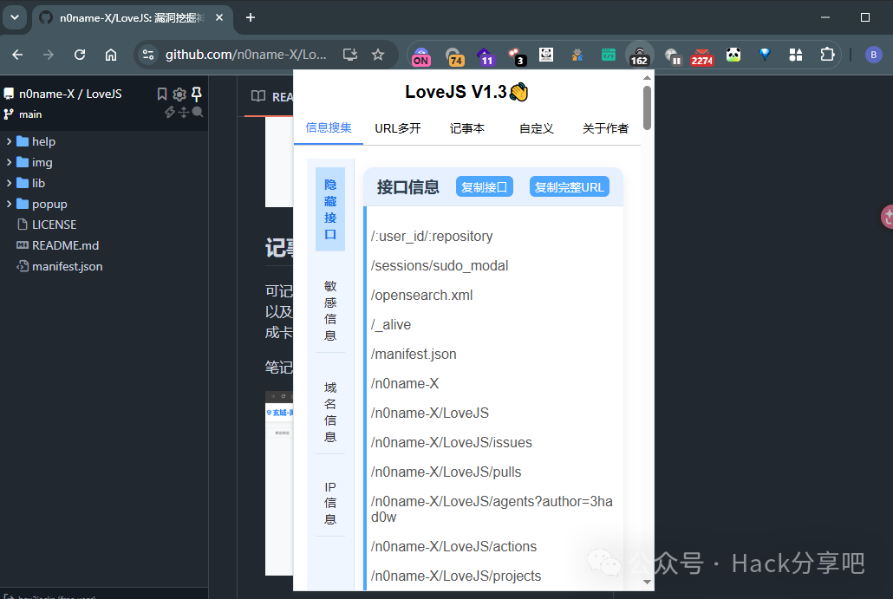Open the extension with ON badge
893x599 pixels.
tap(420, 56)
